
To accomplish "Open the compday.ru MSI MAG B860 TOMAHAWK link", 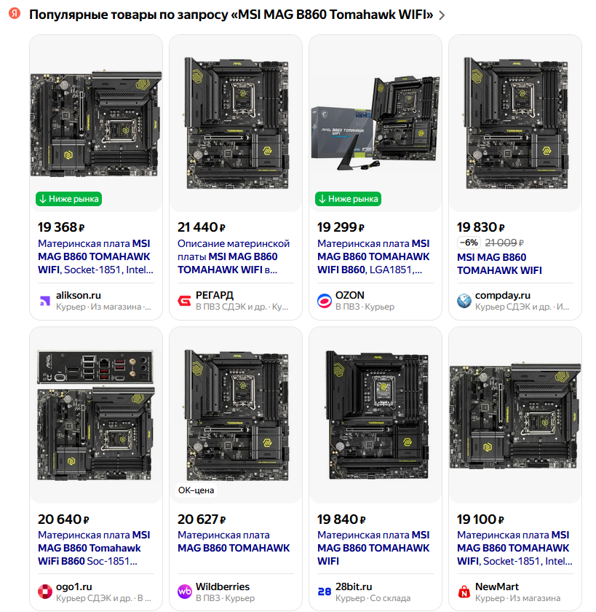I will (499, 264).
